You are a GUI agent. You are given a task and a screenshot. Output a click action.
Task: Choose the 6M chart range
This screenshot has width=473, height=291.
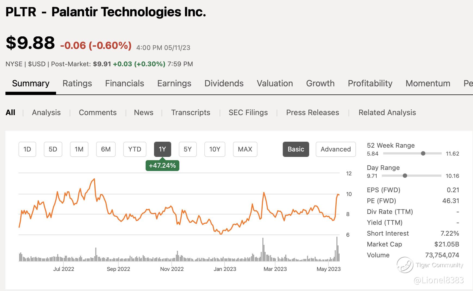click(106, 149)
